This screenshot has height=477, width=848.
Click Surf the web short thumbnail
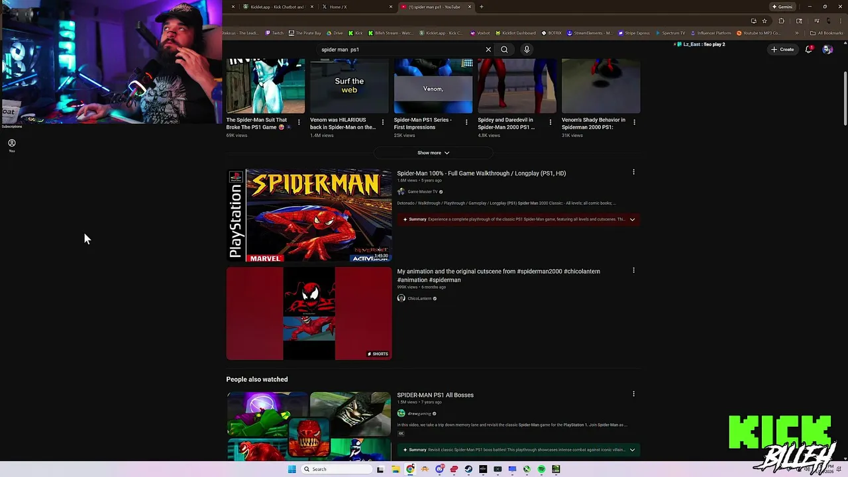[349, 86]
